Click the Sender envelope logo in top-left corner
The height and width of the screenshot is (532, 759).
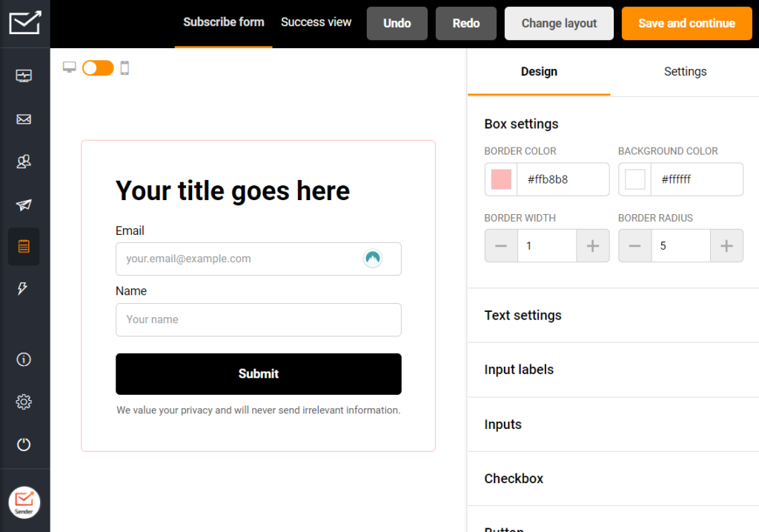point(24,23)
